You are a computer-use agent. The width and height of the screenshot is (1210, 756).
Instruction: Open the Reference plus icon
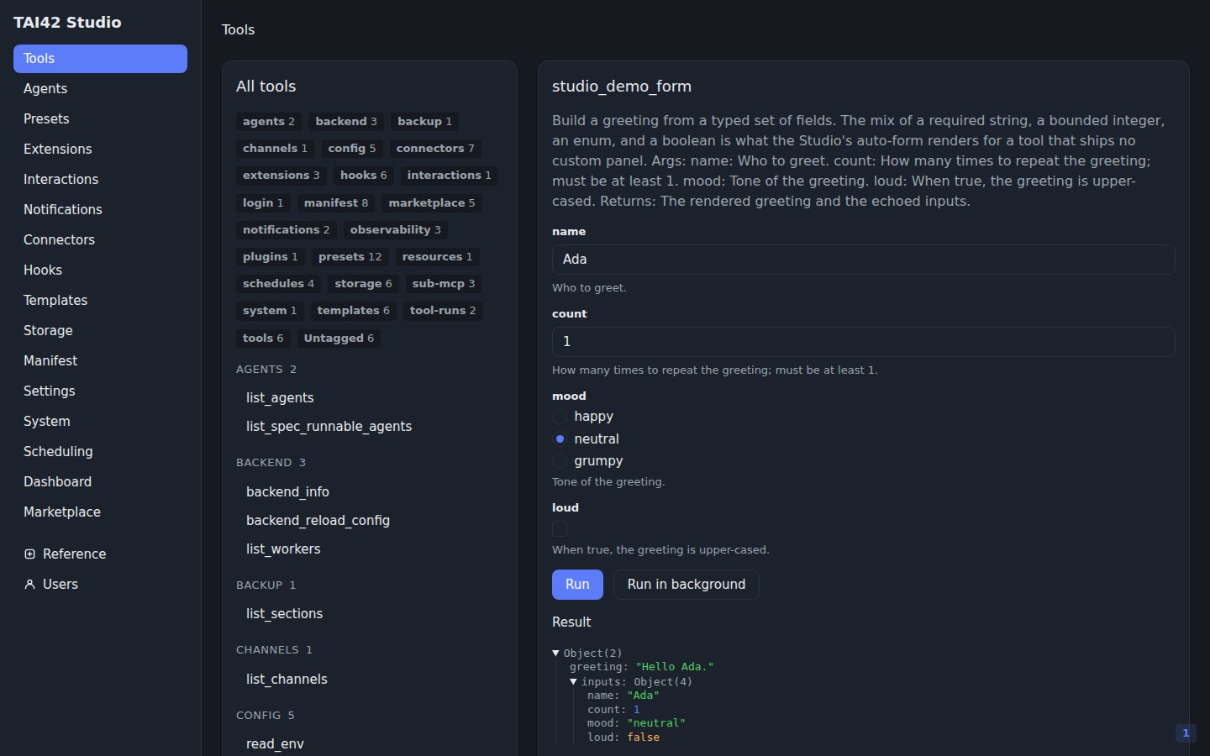(x=29, y=554)
